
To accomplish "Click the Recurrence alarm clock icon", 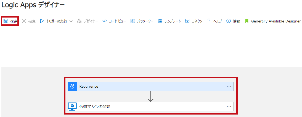I will click(x=72, y=86).
